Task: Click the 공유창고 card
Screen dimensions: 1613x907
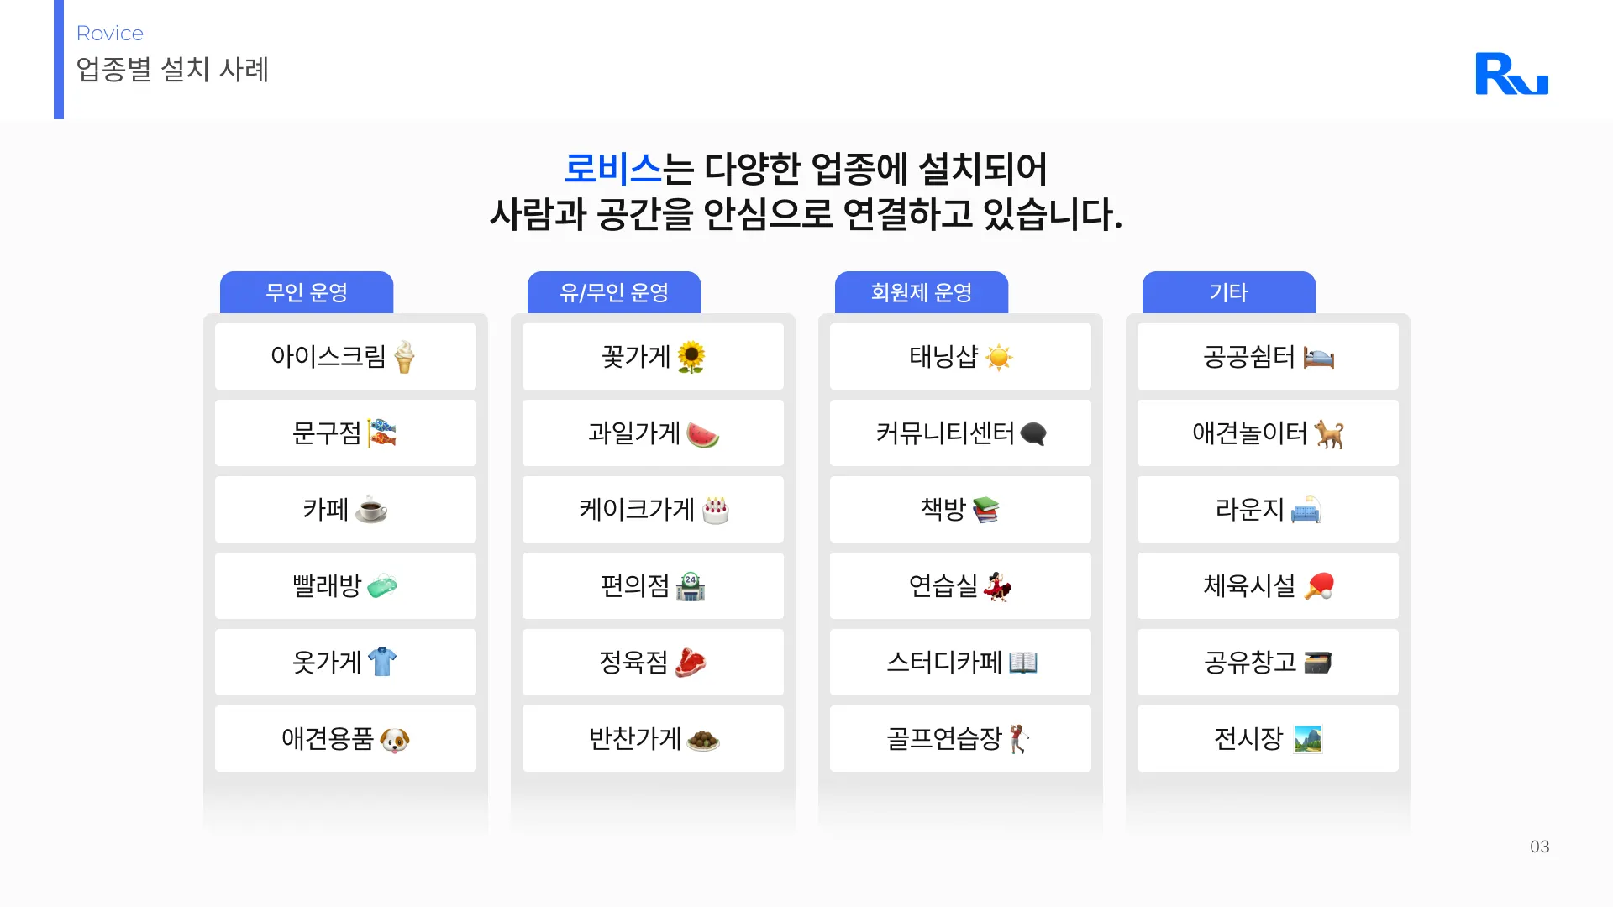Action: (x=1268, y=662)
